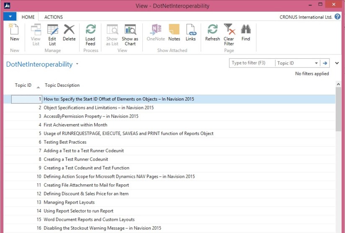
Task: Click the CRONUS International Ltd. company label
Action: point(306,17)
